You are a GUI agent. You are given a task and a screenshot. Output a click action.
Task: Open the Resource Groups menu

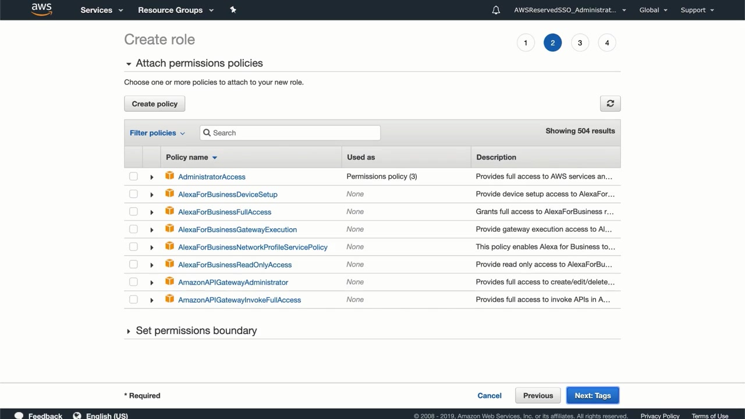point(176,10)
